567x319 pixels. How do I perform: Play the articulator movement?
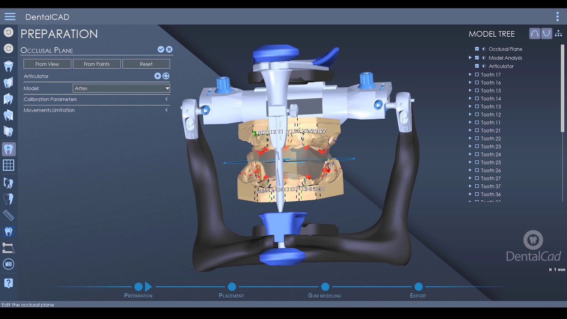(x=157, y=76)
